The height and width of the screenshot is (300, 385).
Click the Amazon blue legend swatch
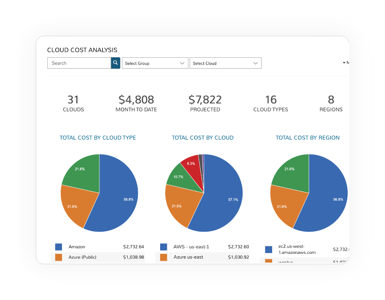pos(58,247)
